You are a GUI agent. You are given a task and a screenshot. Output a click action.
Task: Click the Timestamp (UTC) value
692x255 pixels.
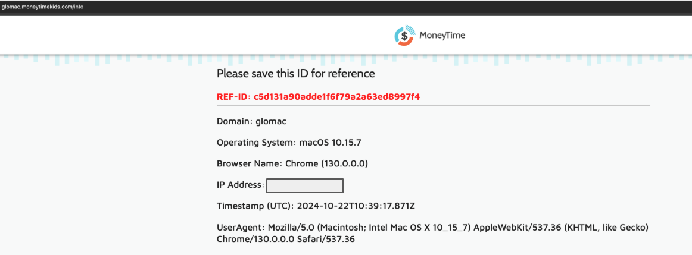click(356, 206)
